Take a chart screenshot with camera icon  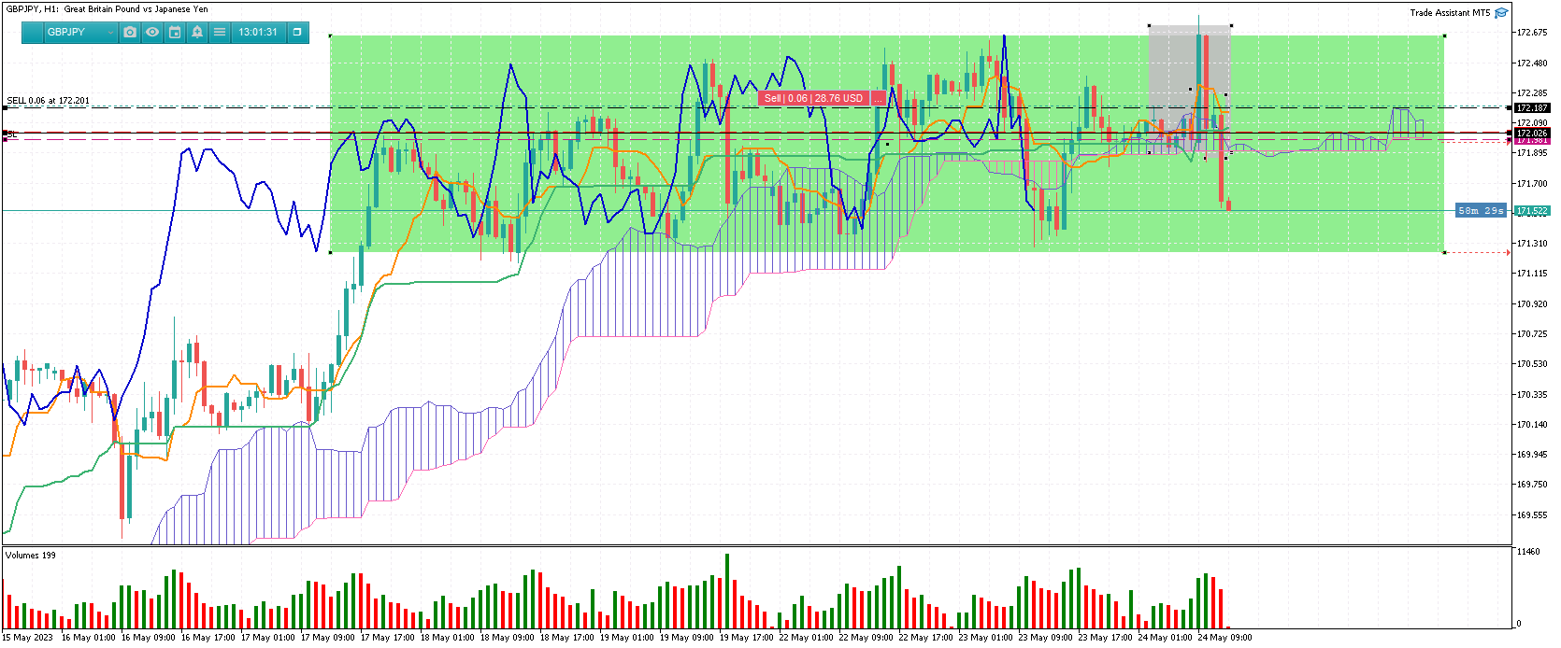point(130,32)
